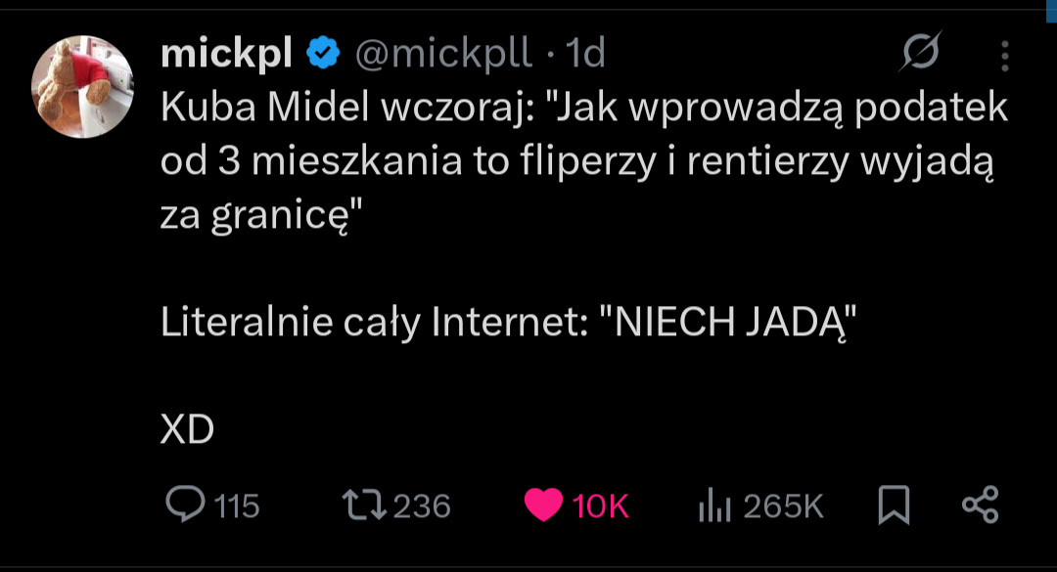Open the three-dot more options menu

[1004, 56]
